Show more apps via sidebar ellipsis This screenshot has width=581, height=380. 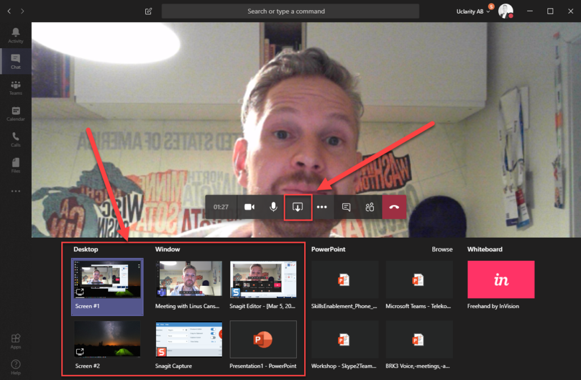click(x=15, y=191)
